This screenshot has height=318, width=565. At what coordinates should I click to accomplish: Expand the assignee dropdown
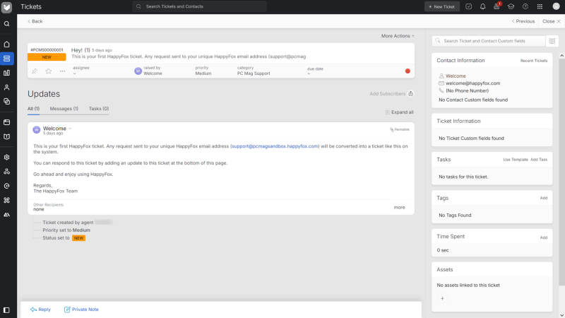(x=74, y=73)
